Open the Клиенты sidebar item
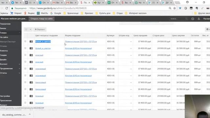This screenshot has width=210, height=118. click(x=4, y=51)
